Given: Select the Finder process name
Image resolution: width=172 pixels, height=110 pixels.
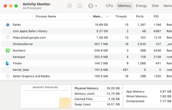Looking at the screenshot, I should [17, 63].
